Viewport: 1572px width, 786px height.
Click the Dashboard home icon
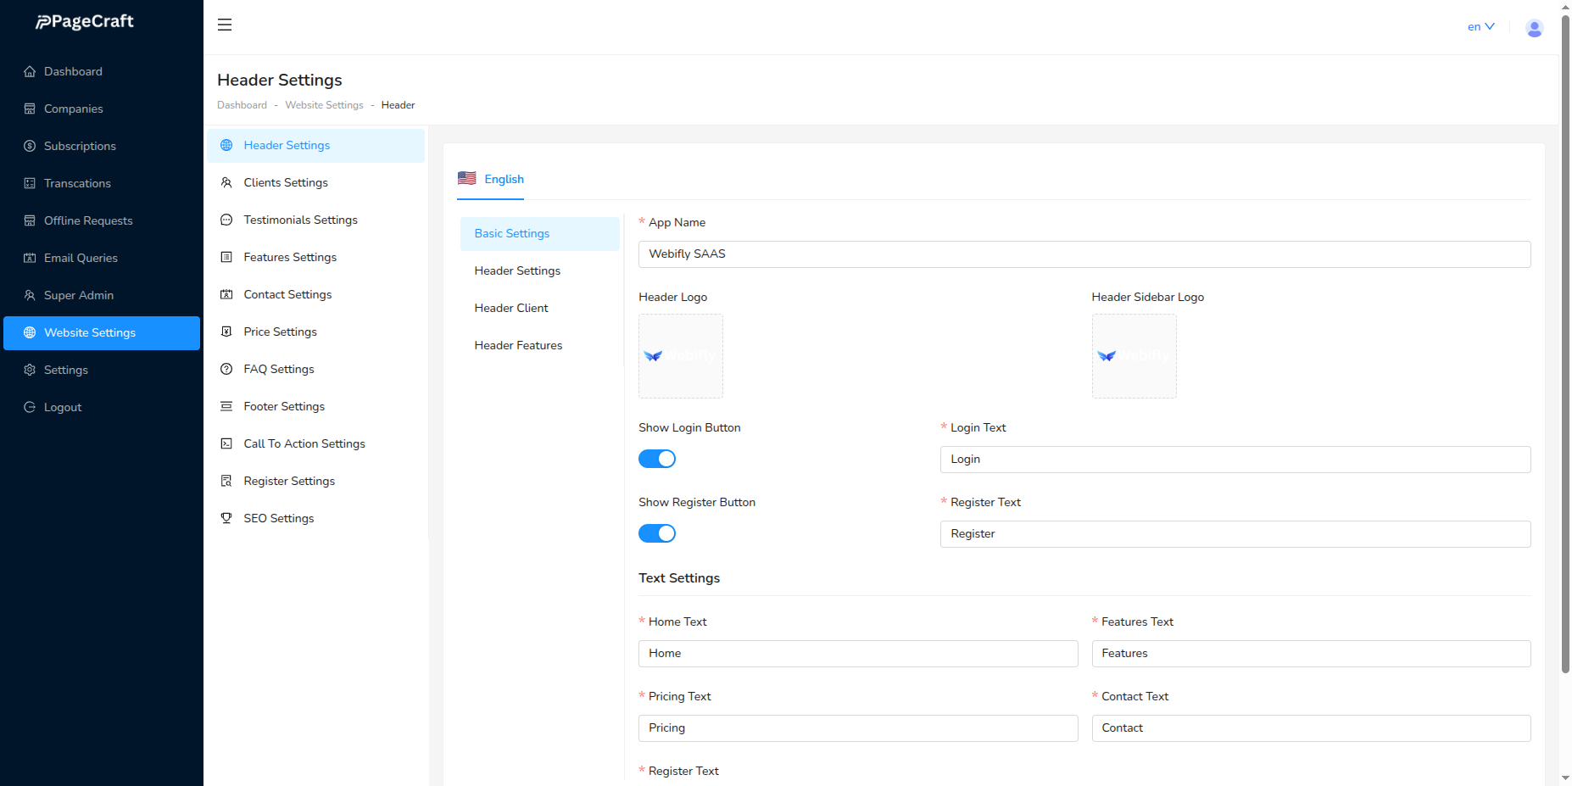tap(30, 72)
